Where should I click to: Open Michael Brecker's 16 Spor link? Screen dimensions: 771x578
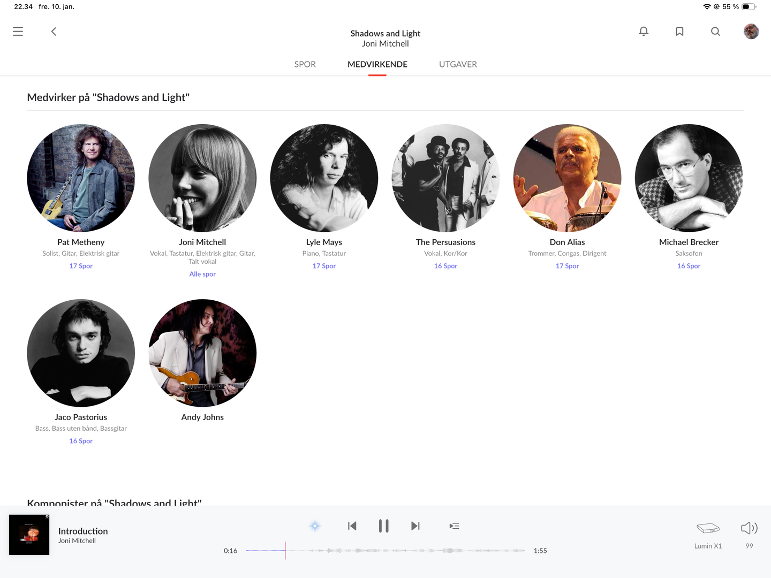pyautogui.click(x=689, y=266)
